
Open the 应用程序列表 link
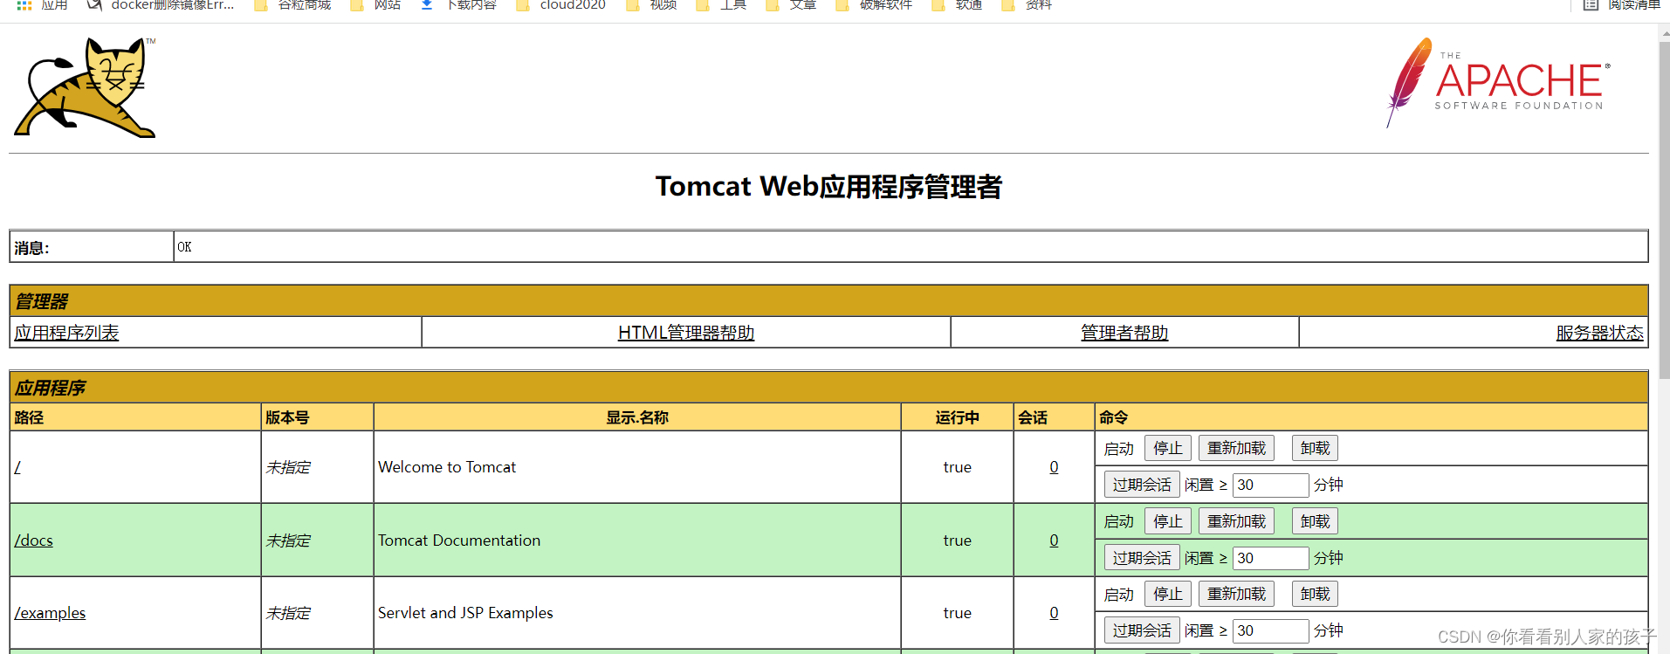(x=66, y=333)
